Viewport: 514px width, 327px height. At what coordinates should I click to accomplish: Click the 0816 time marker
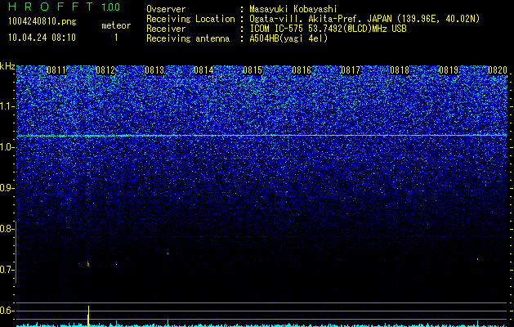[x=302, y=70]
